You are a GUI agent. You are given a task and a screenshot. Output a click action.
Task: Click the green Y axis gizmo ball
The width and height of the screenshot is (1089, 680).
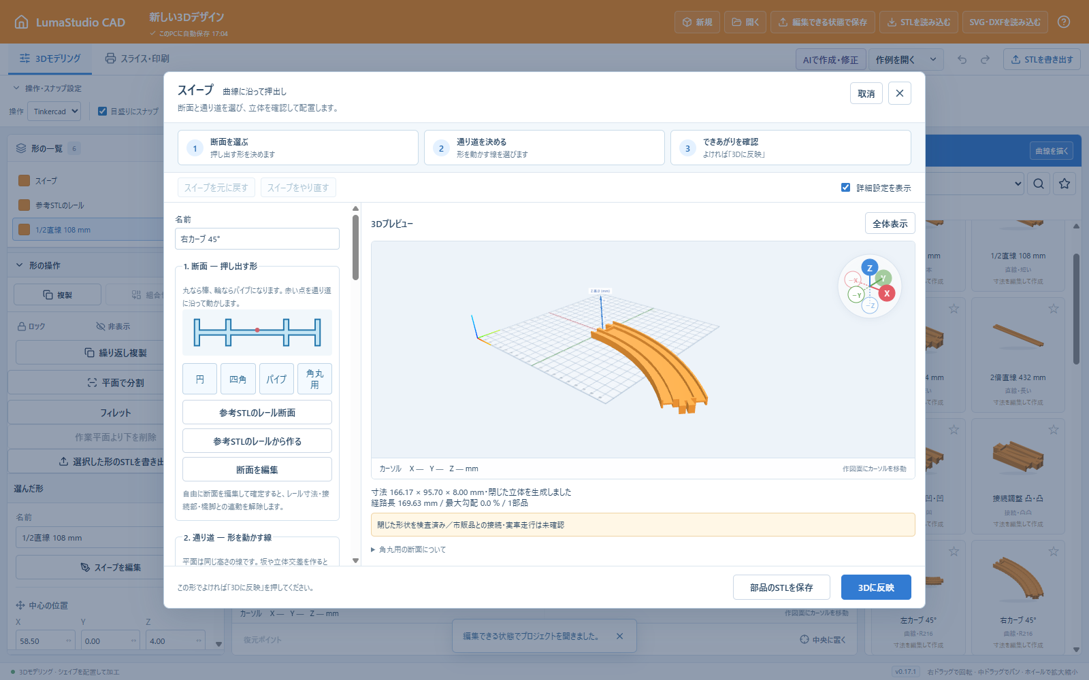883,277
